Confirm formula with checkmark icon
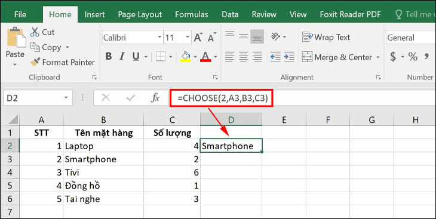The width and height of the screenshot is (436, 219). coord(130,97)
